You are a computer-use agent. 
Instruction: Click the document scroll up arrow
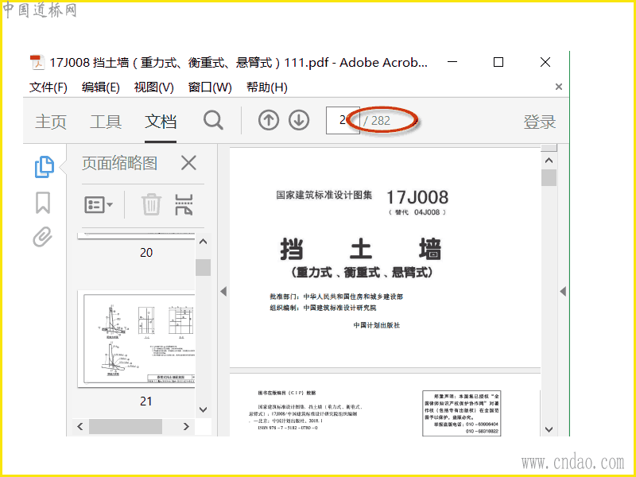coord(549,161)
